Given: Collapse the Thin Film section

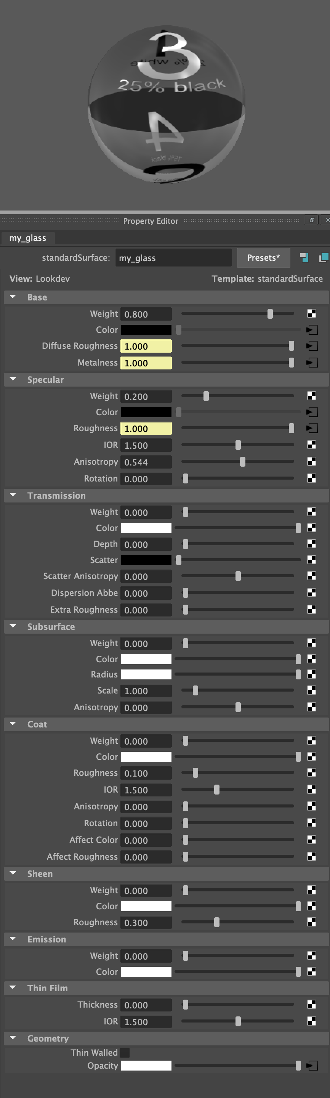Looking at the screenshot, I should pyautogui.click(x=13, y=987).
